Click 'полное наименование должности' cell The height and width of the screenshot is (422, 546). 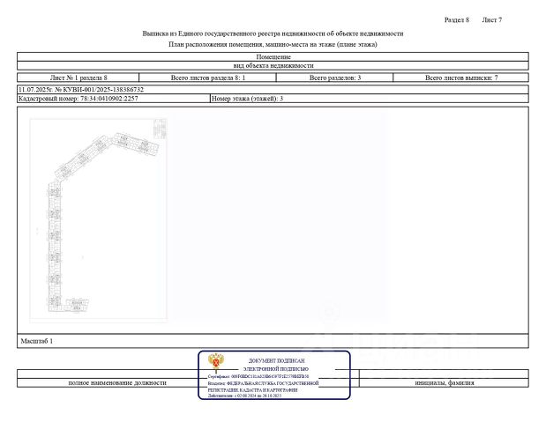117,382
